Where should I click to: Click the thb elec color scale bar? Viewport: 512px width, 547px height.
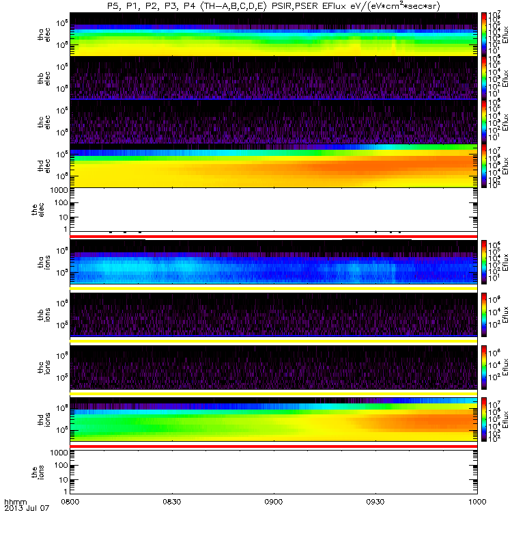484,78
